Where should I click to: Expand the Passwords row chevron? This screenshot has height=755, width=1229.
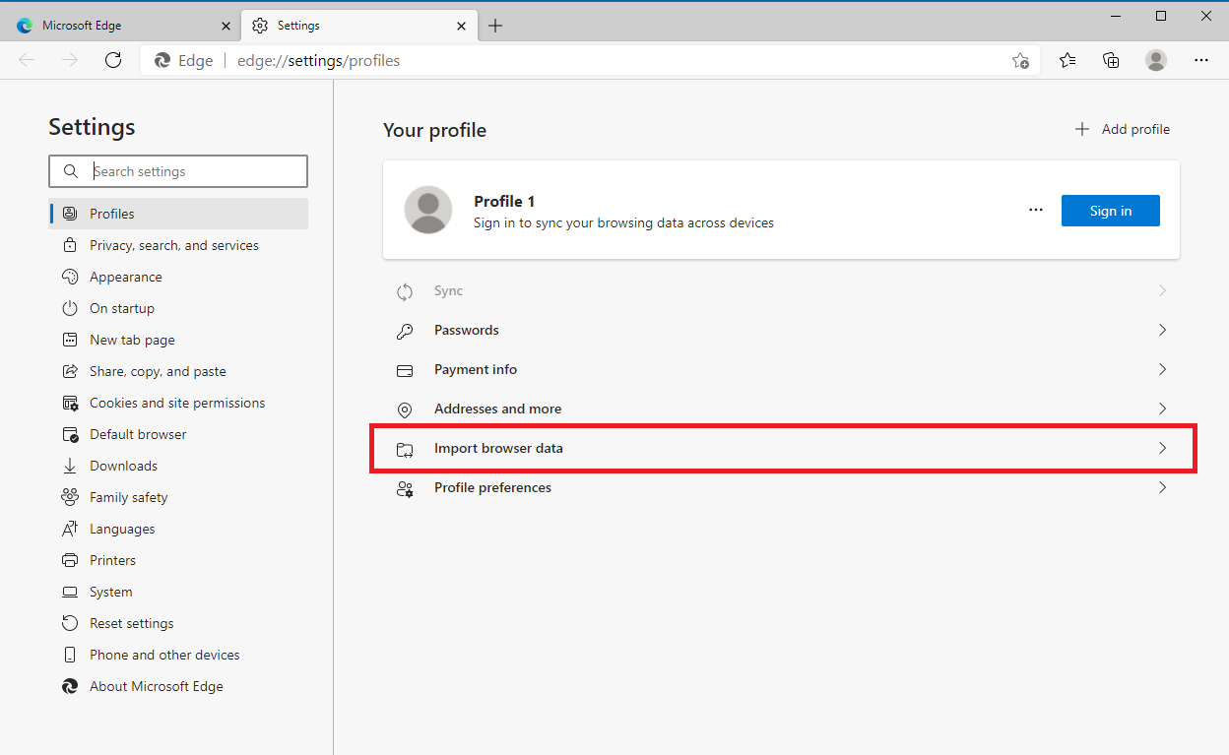[1162, 330]
